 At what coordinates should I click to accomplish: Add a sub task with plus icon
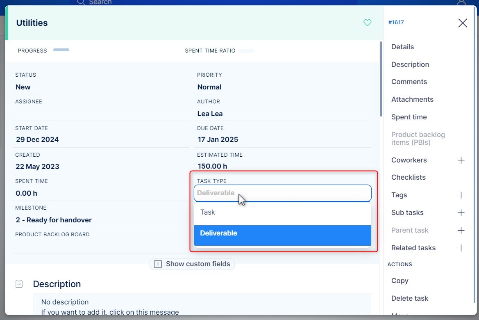(461, 213)
